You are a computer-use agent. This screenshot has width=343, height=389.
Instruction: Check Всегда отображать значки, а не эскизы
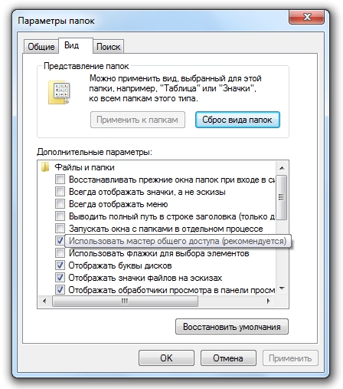point(60,192)
